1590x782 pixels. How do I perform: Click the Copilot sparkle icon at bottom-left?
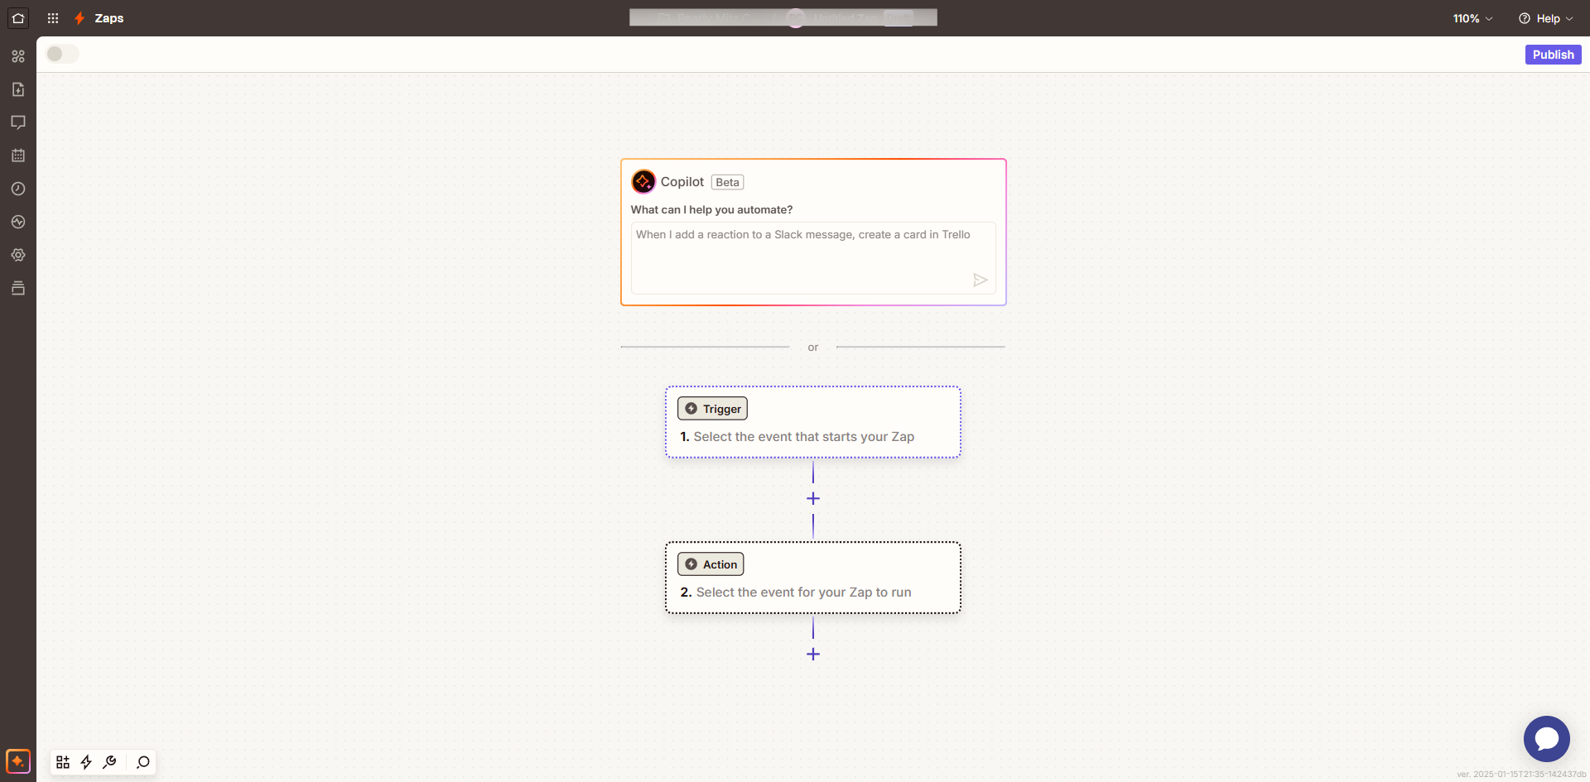[x=18, y=760]
